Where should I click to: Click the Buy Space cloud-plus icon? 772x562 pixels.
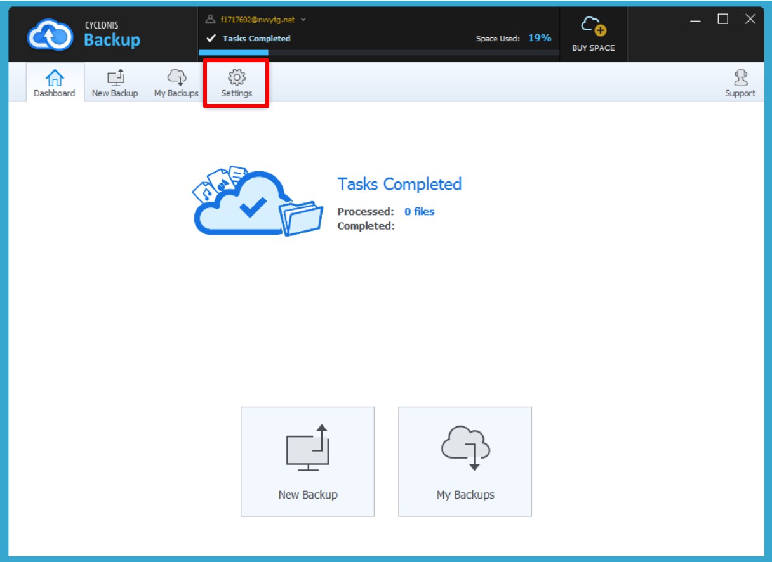coord(593,25)
